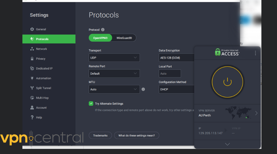This screenshot has height=154, width=277.
Task: Open the Help page
Action: 49,117
